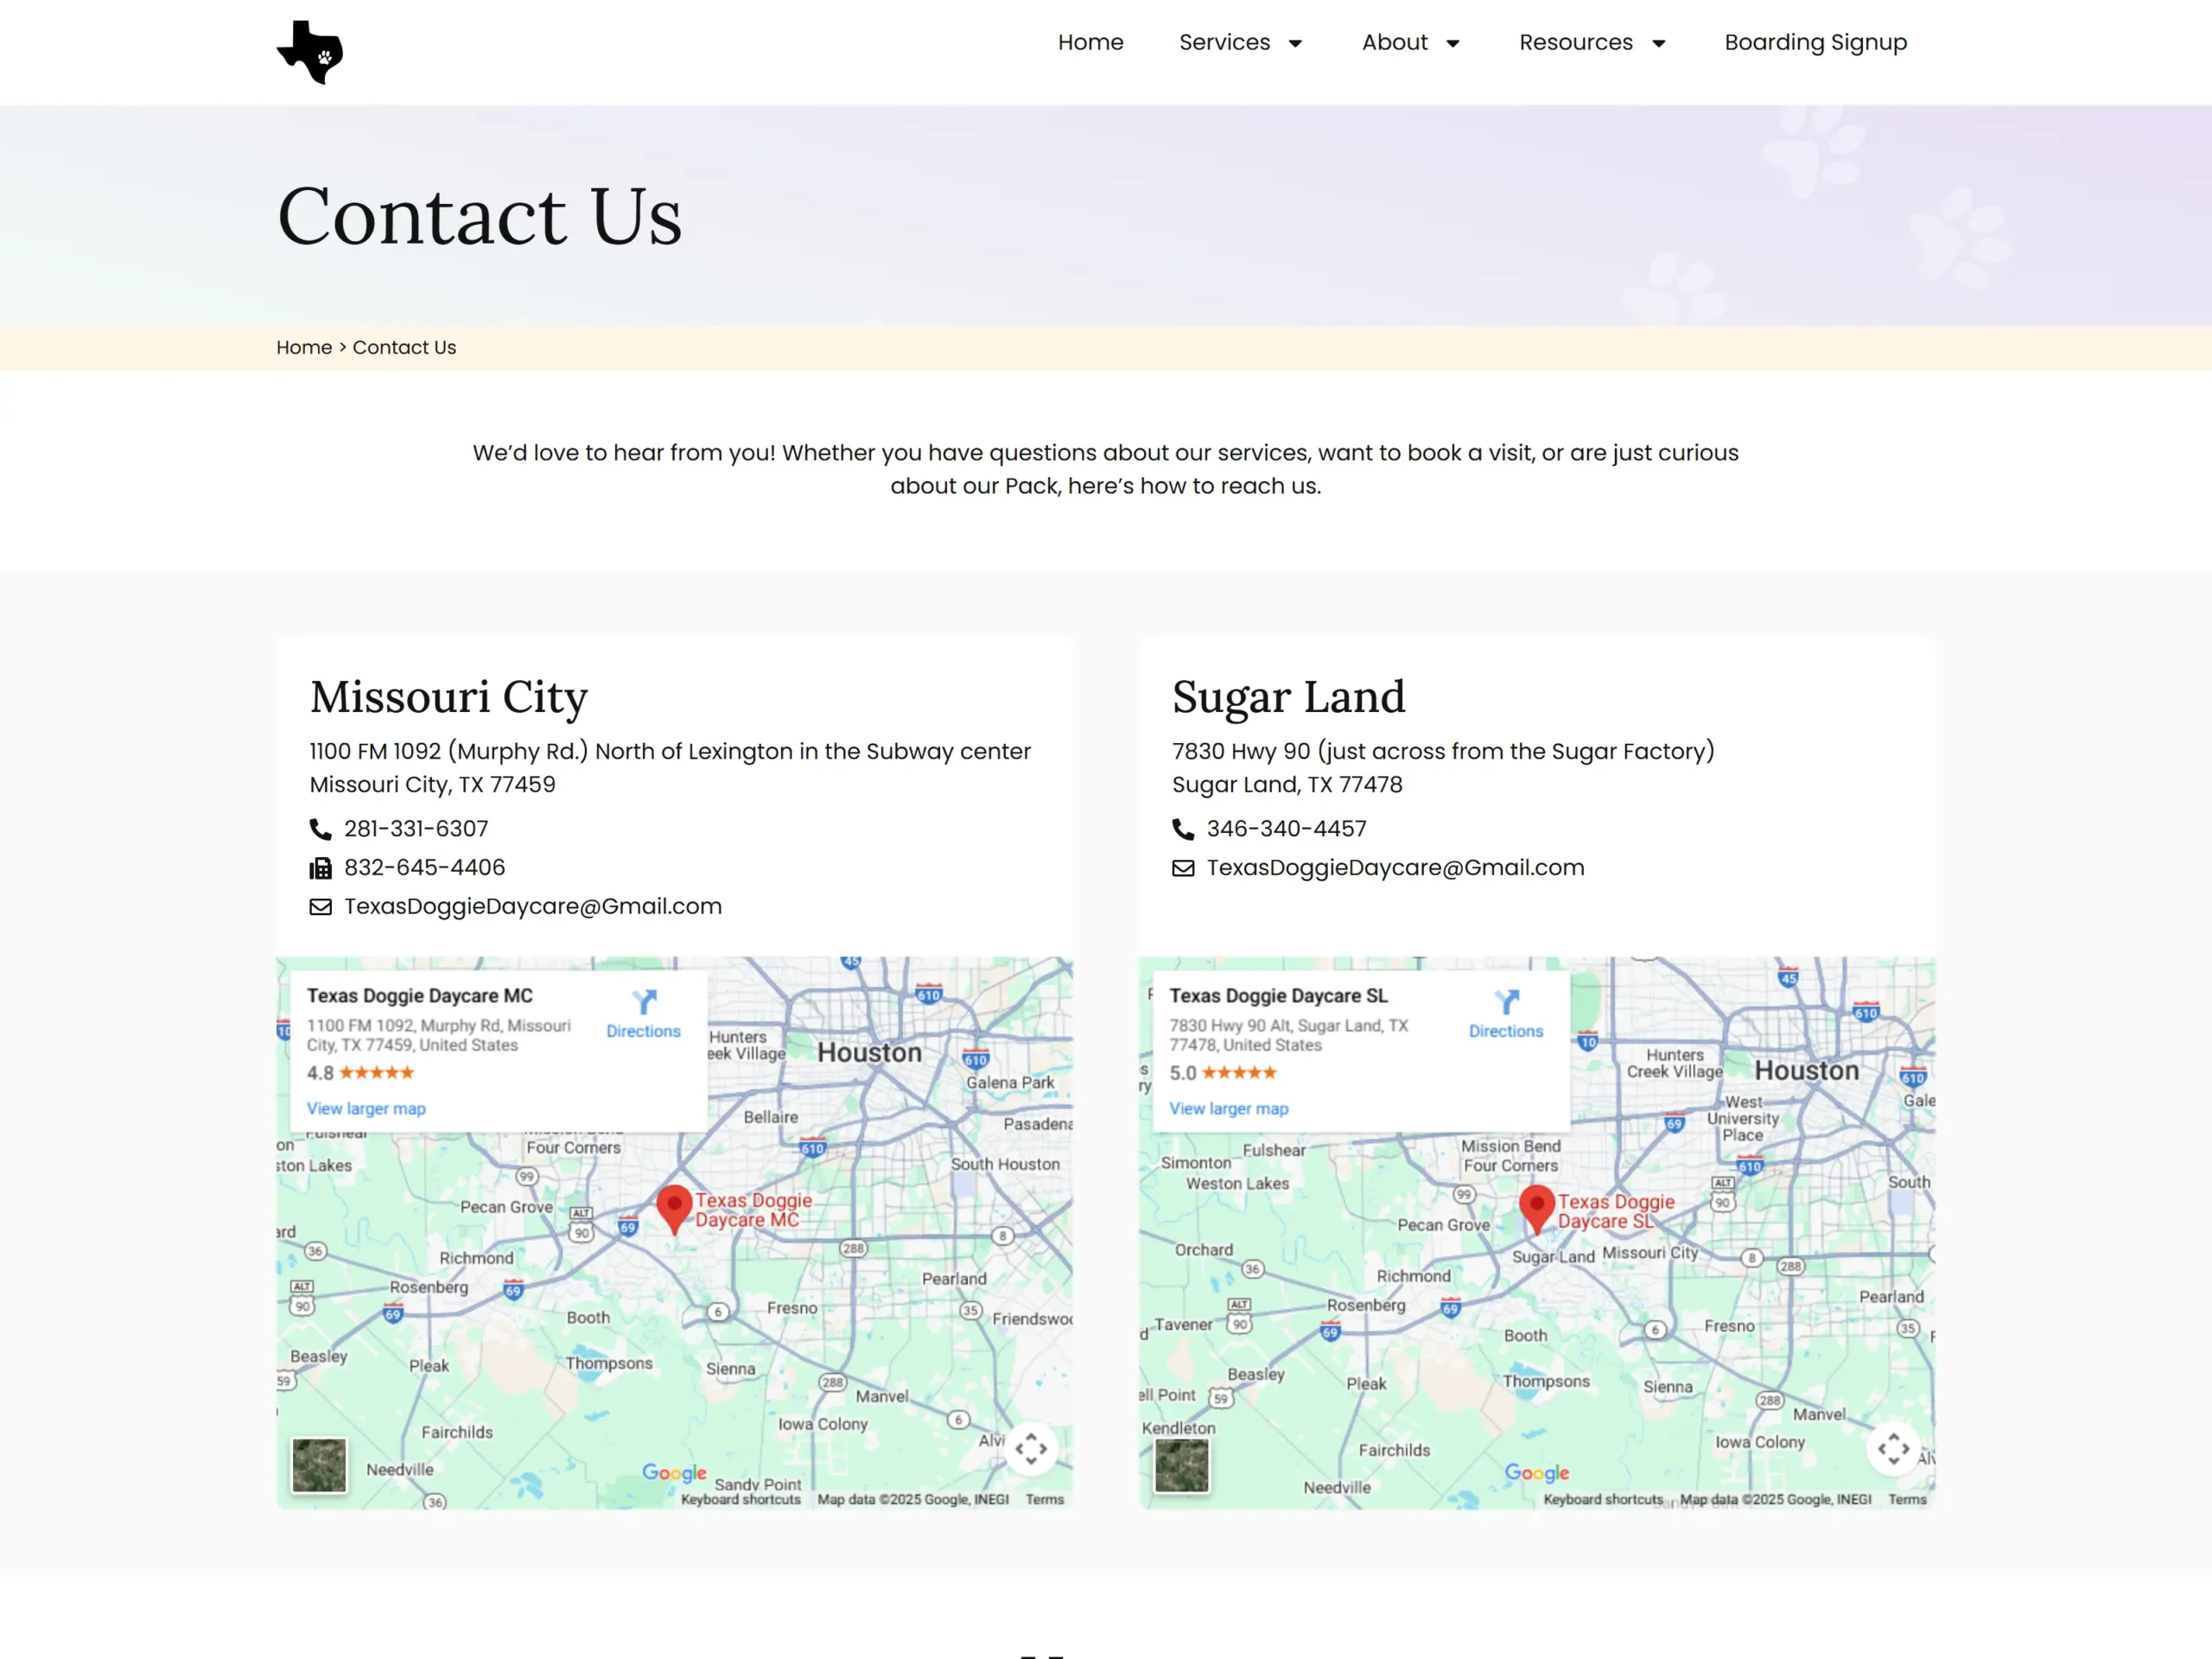Click View larger map for Sugar Land
Image resolution: width=2212 pixels, height=1659 pixels.
pyautogui.click(x=1229, y=1108)
